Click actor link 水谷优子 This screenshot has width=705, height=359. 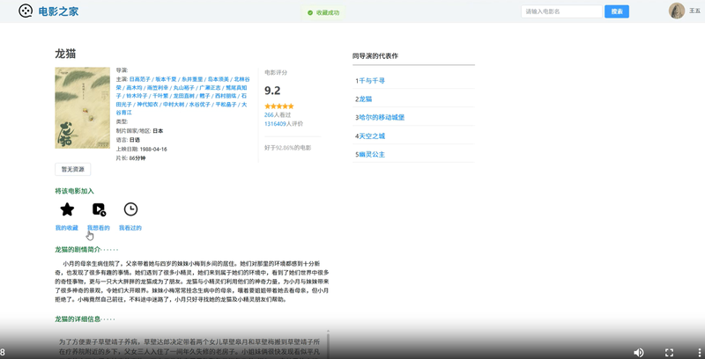point(199,105)
